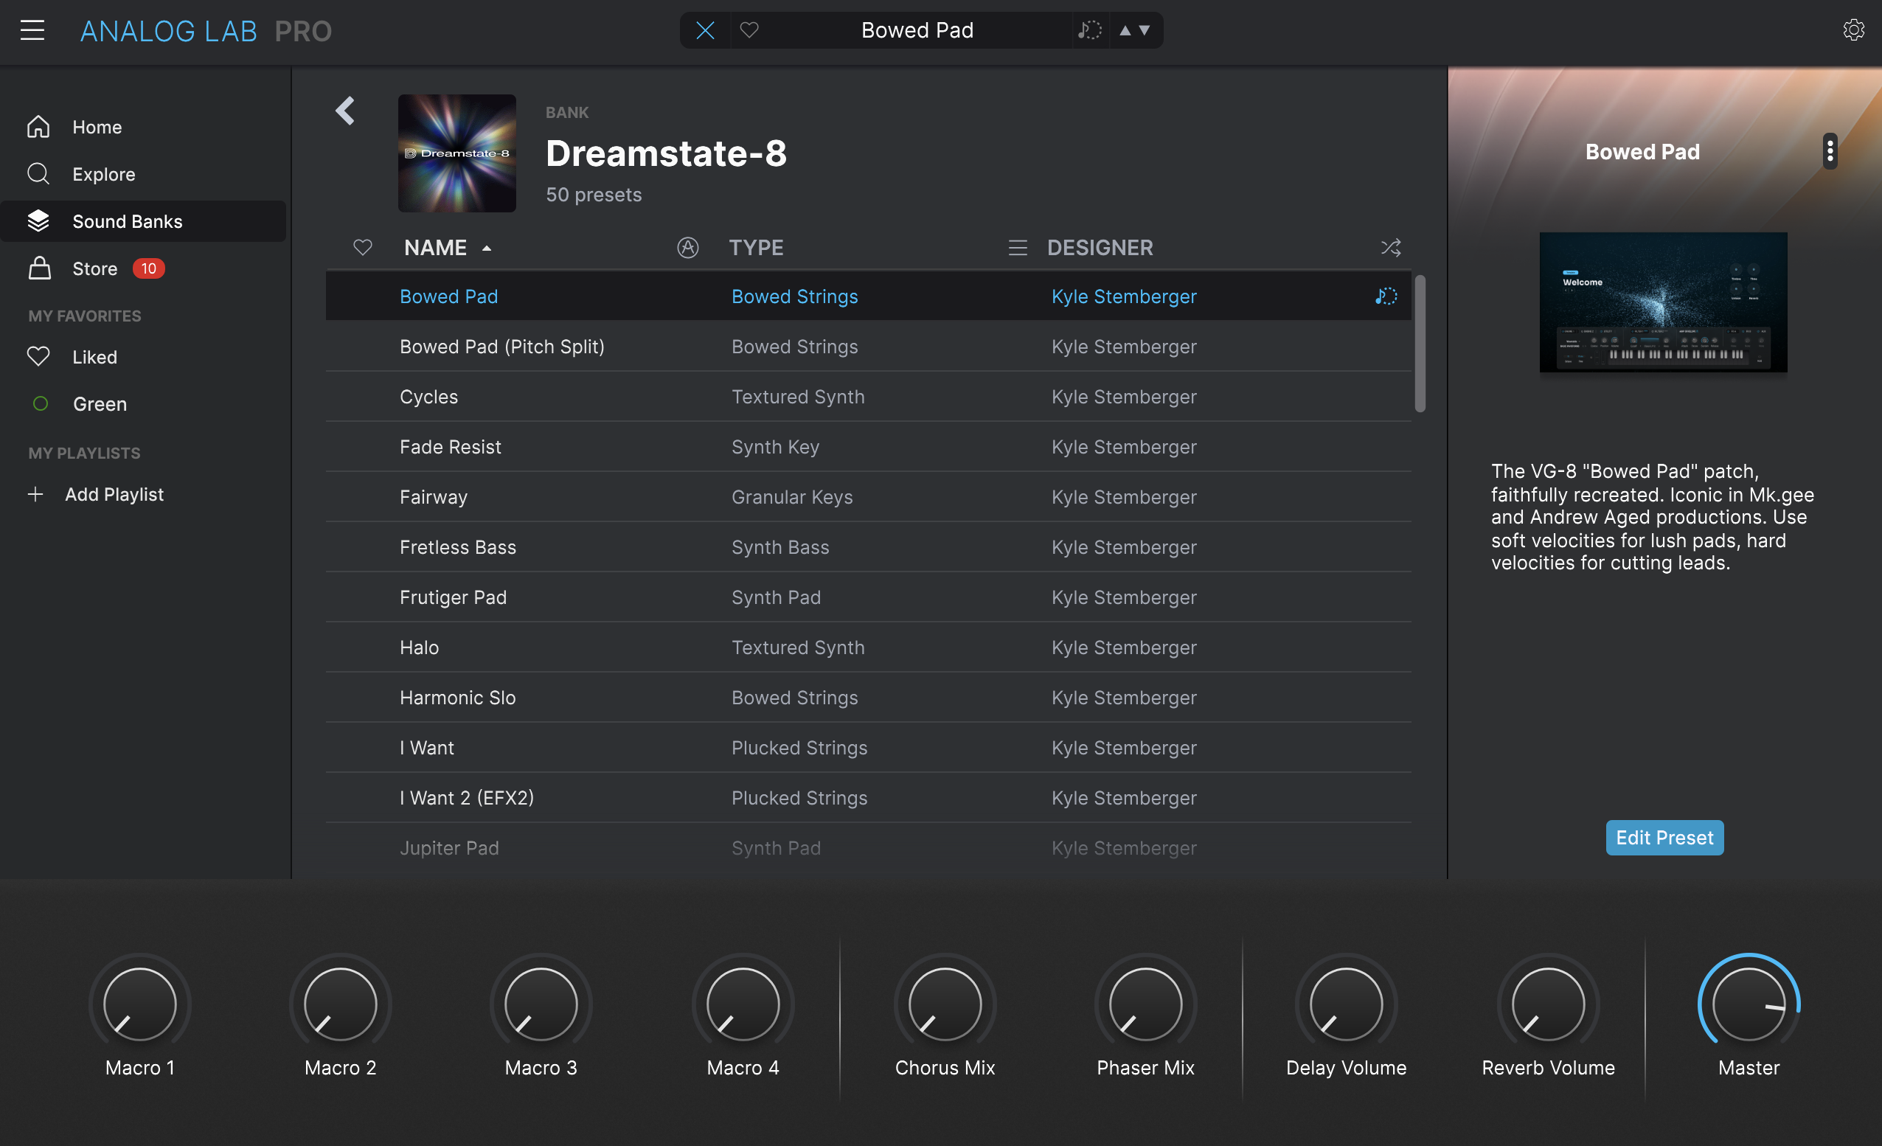The image size is (1882, 1146).
Task: Click the preview icon on the Bowed Pad row
Action: 1386,296
